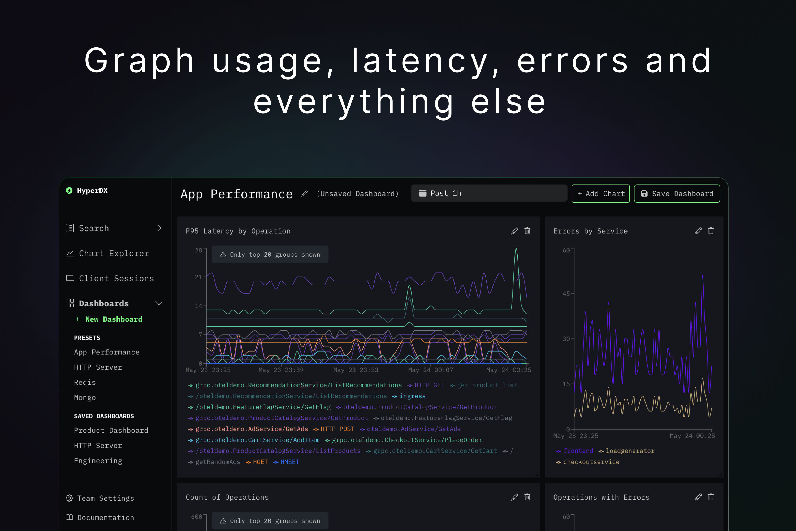Select the App Performance preset
796x531 pixels.
coord(107,352)
